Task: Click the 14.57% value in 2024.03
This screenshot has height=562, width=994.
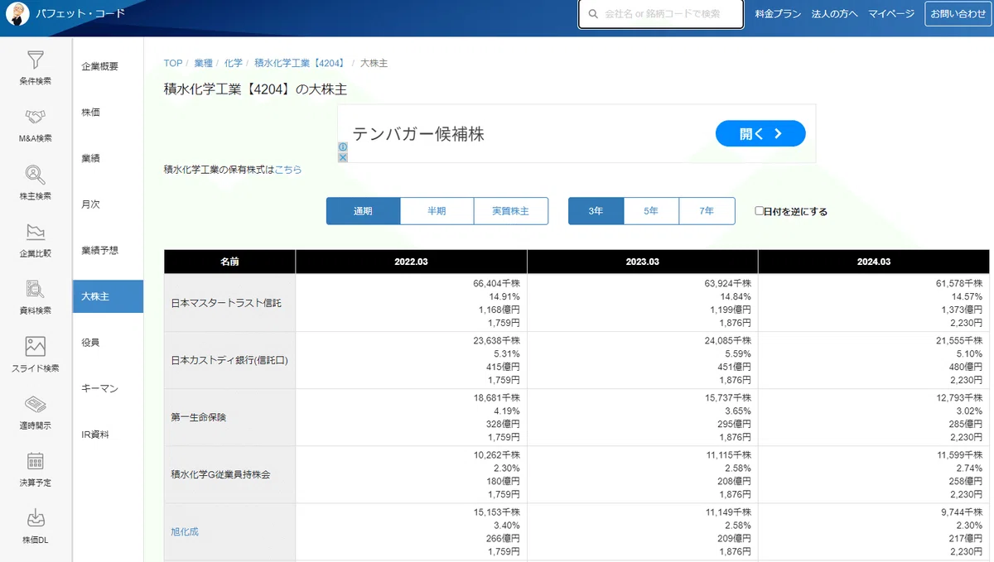Action: tap(967, 296)
